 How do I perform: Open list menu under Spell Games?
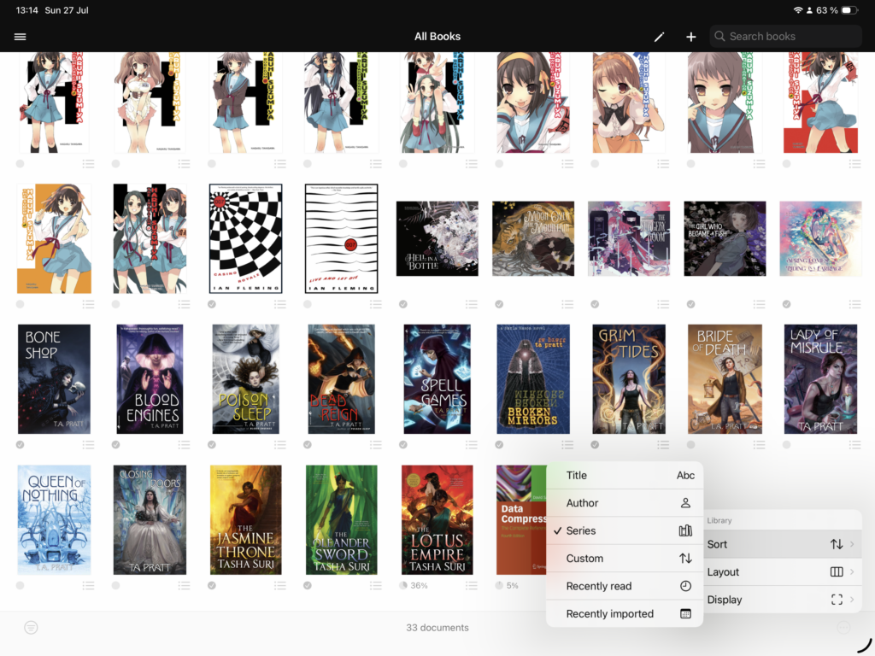[472, 444]
